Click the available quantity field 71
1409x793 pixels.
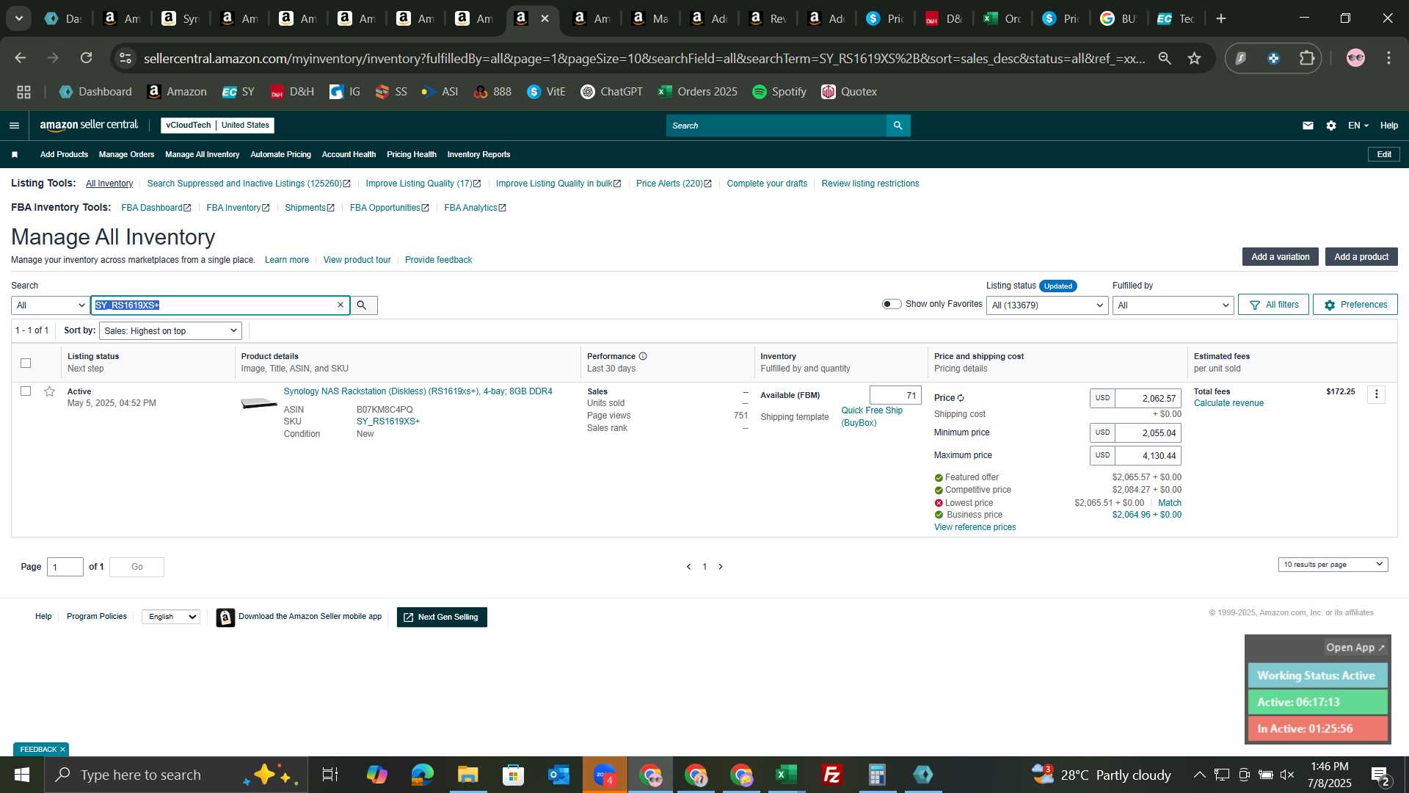point(895,395)
